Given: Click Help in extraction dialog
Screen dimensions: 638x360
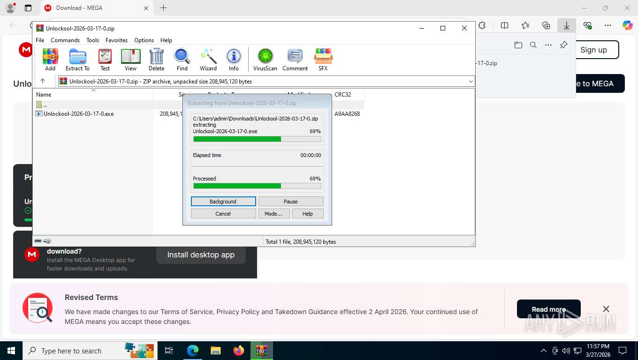Looking at the screenshot, I should [x=308, y=213].
